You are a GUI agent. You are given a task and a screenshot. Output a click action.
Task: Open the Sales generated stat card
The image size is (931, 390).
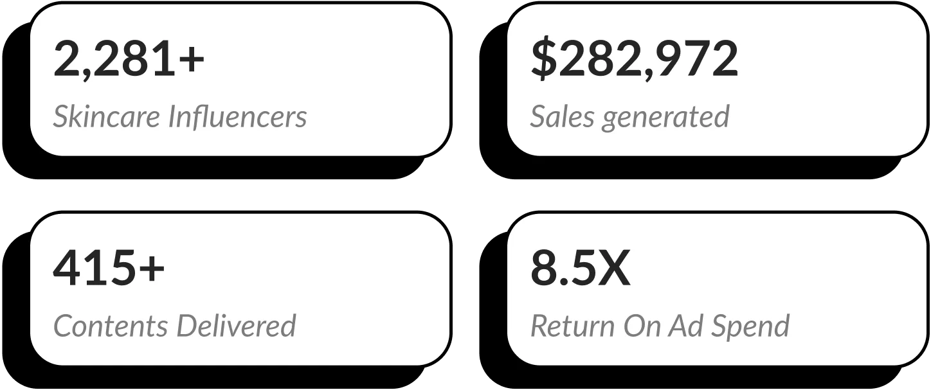click(x=718, y=80)
